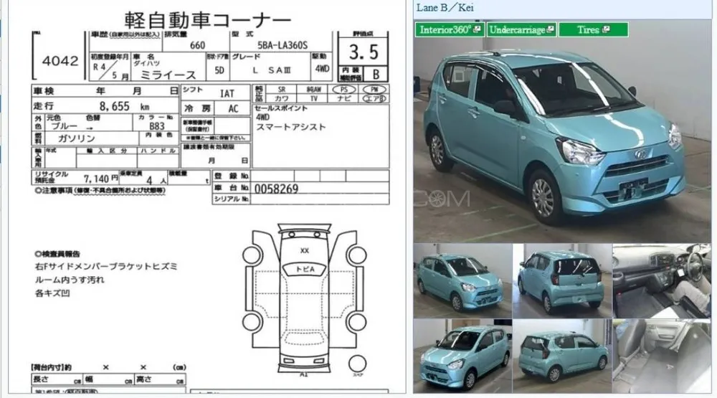The height and width of the screenshot is (398, 717).
Task: Click the external-link icon on Undercarriage button
Action: pyautogui.click(x=550, y=29)
